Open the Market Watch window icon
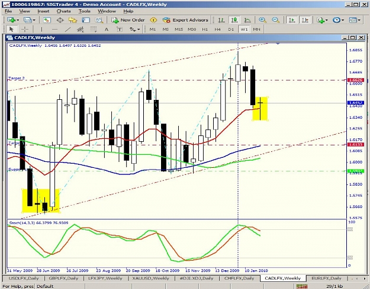 [47, 20]
